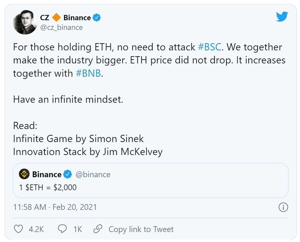Viewport: 300px width, 242px height.
Task: Click the 4.2K likes count
Action: (x=36, y=229)
